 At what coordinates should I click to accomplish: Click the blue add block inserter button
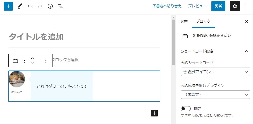[x=8, y=6]
